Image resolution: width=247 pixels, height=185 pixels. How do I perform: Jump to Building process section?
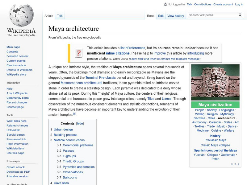[65, 135]
